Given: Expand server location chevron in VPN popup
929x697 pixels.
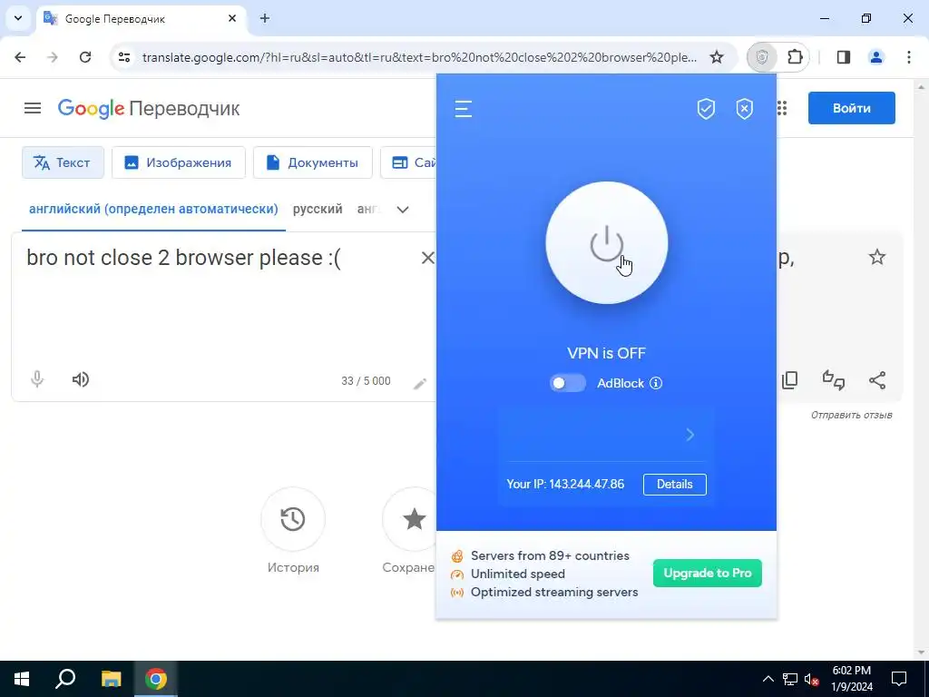Looking at the screenshot, I should (690, 435).
